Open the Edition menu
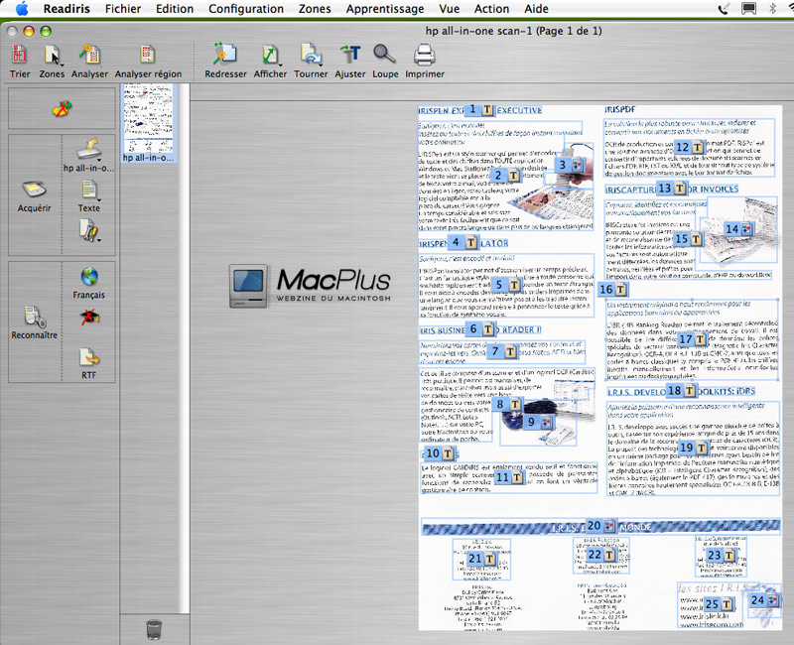794x645 pixels. pos(175,9)
